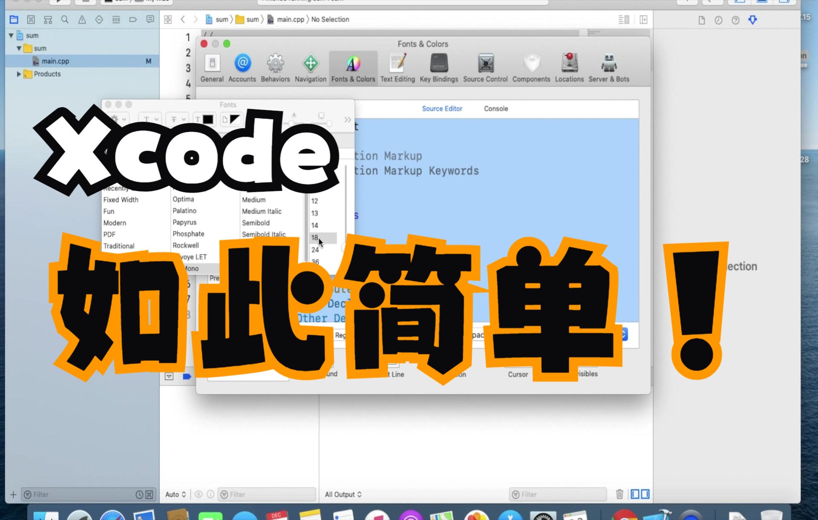The image size is (818, 520).
Task: Open the Source Control preferences pane
Action: coord(485,68)
